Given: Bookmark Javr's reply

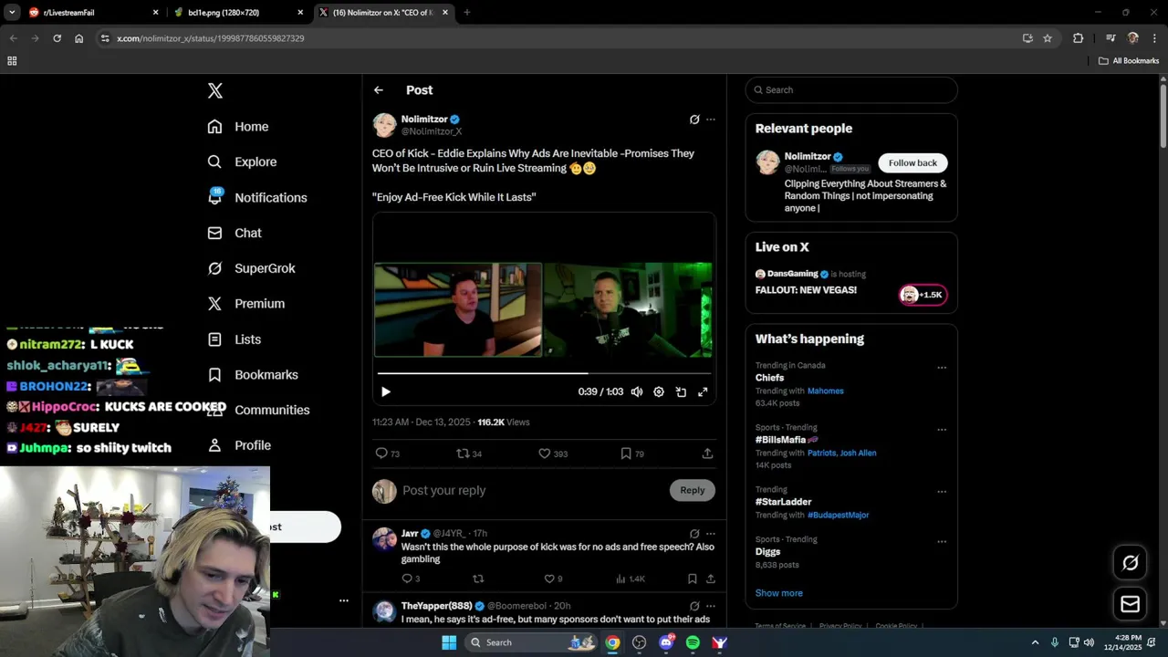Looking at the screenshot, I should tap(693, 579).
